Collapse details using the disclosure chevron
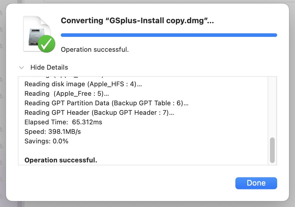Viewport: 295px width, 207px height. pyautogui.click(x=21, y=68)
